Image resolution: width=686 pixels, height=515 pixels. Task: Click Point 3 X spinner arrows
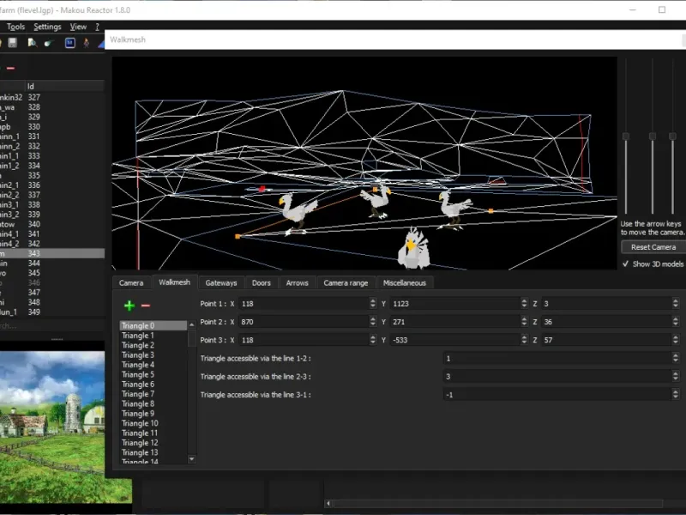373,340
